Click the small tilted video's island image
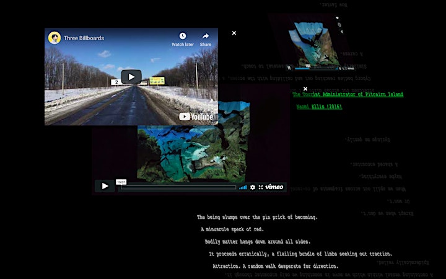Image resolution: width=446 pixels, height=279 pixels. (x=313, y=43)
